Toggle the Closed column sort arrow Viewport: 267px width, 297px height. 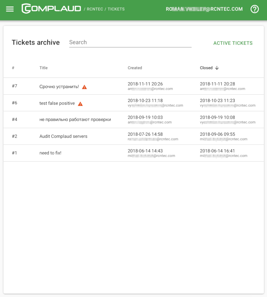217,68
